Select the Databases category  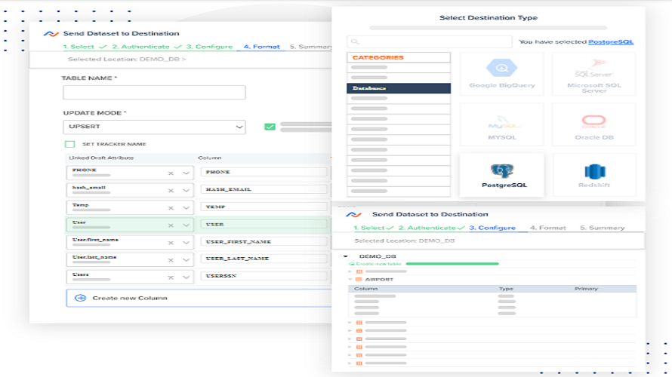(399, 88)
